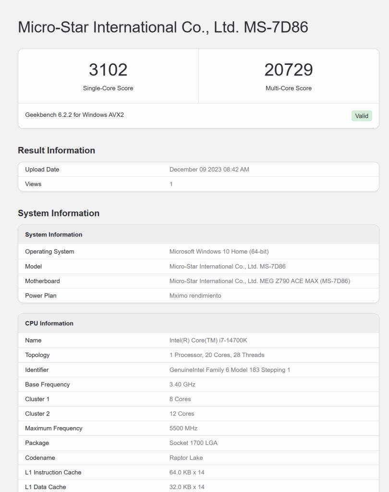Viewport: 389px width, 492px height.
Task: Click the "Multi-Core Score" label
Action: [x=289, y=88]
